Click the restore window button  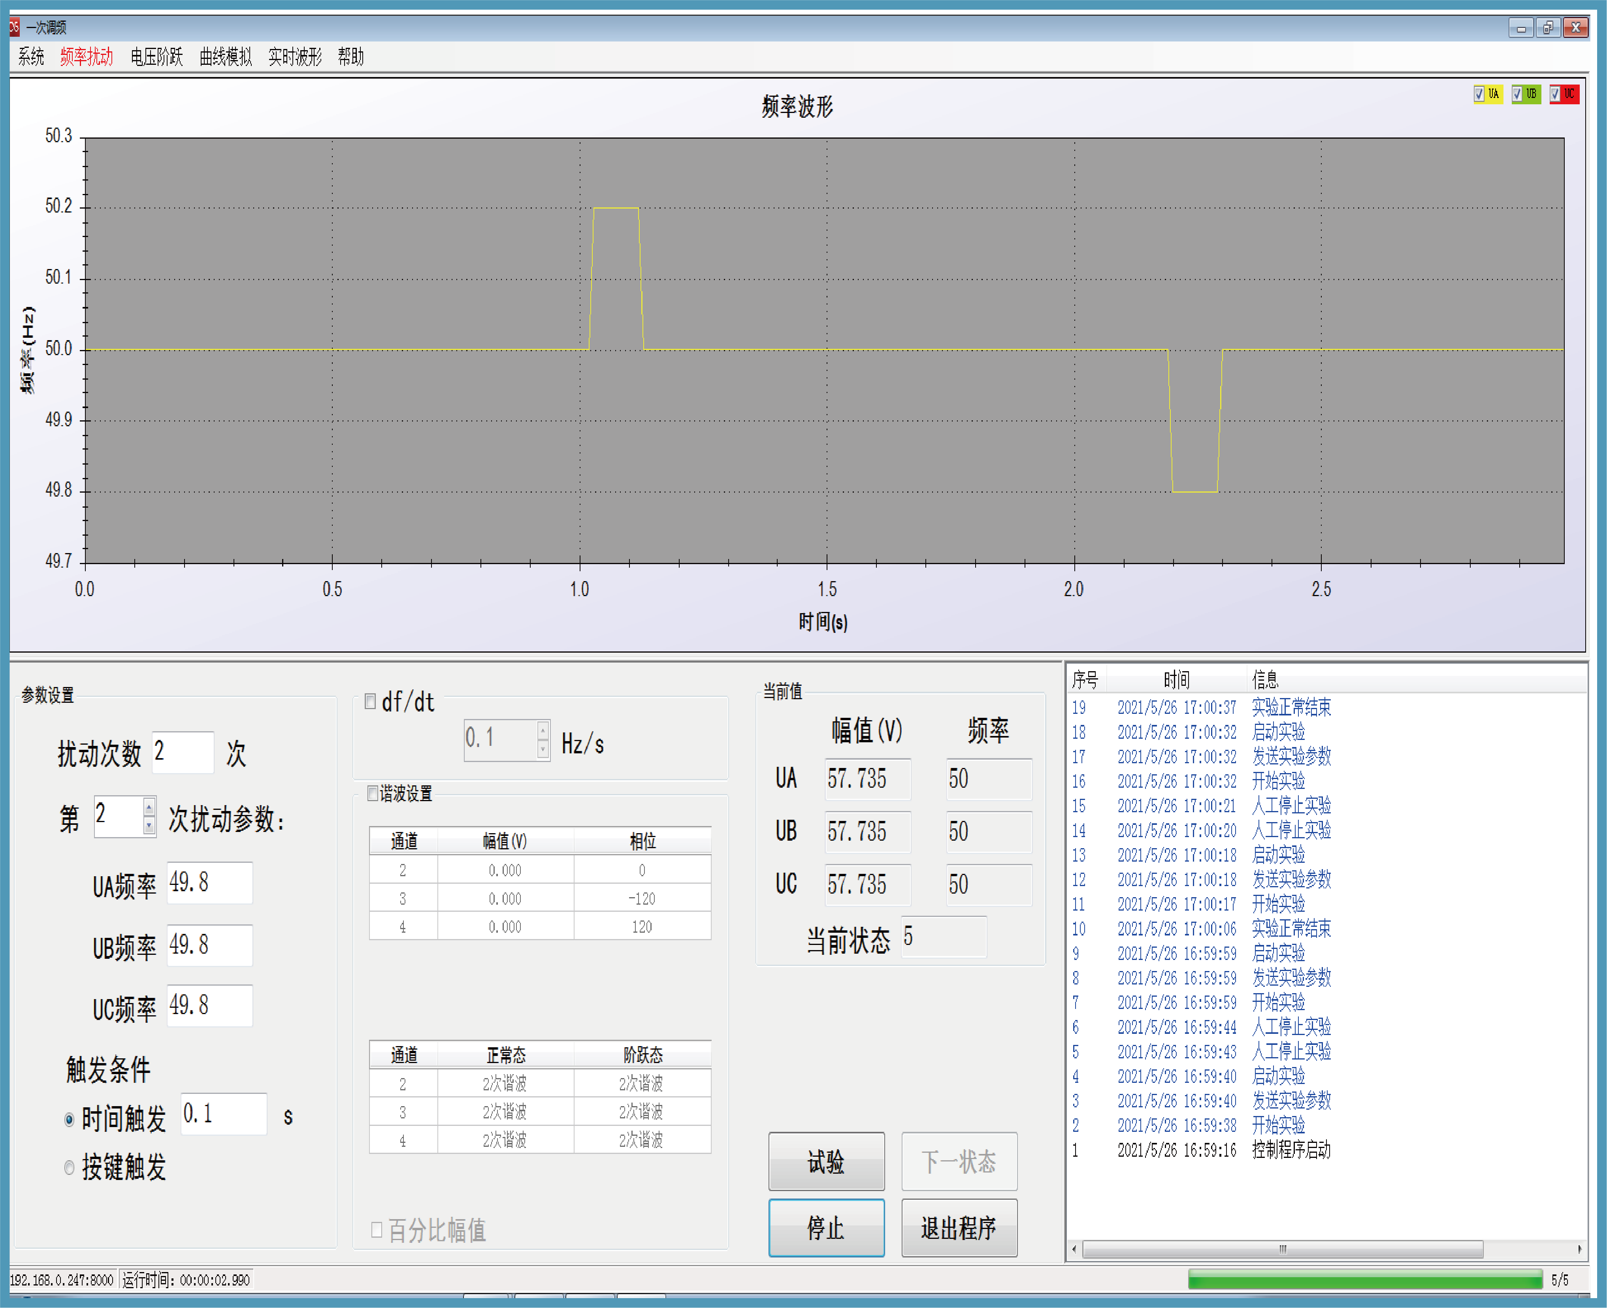1547,28
